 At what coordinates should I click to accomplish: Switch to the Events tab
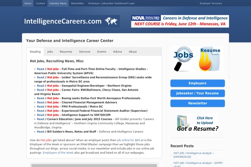point(102,52)
